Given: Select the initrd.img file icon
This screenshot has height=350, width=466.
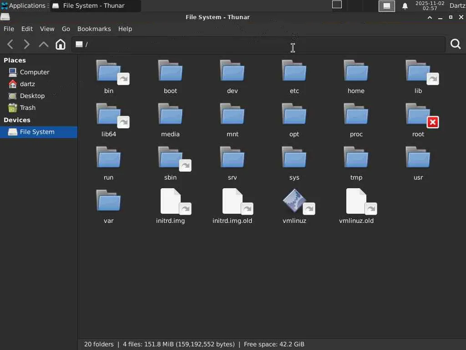Looking at the screenshot, I should point(171,201).
